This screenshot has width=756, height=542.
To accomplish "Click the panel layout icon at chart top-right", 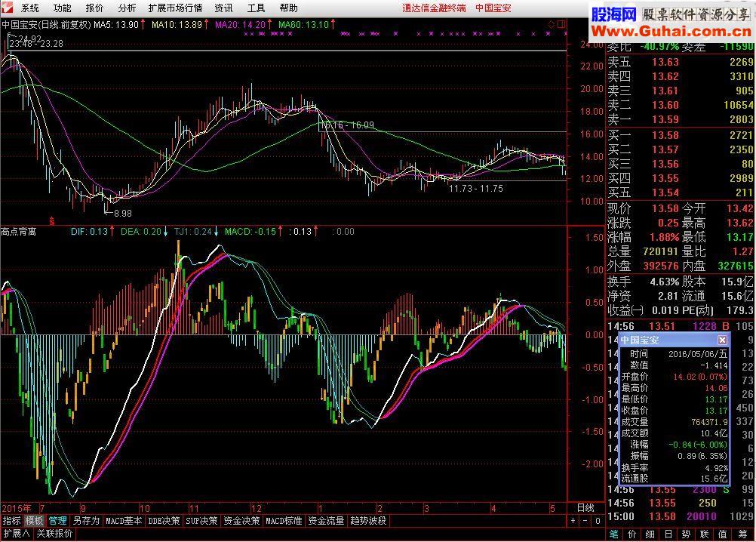I will tap(561, 24).
